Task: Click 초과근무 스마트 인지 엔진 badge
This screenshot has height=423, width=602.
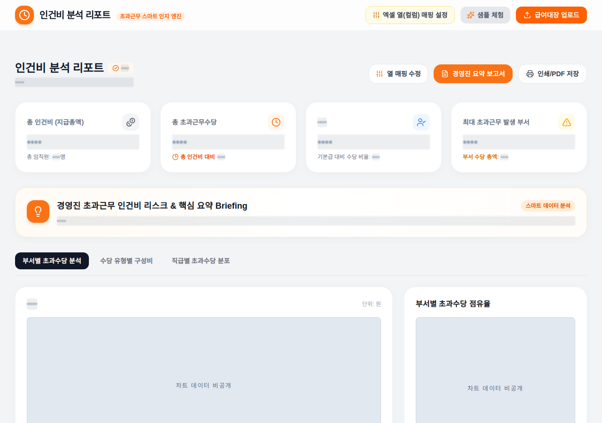Action: (150, 16)
